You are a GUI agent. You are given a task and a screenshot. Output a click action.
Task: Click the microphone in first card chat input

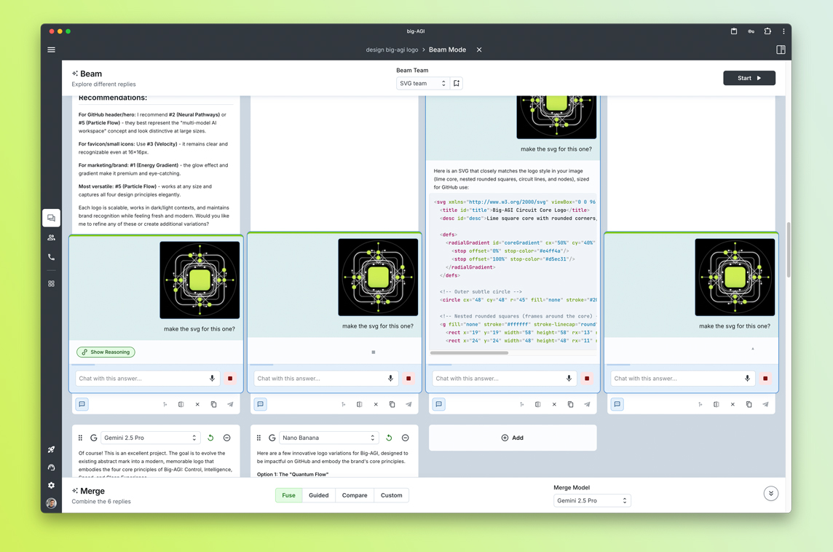212,378
